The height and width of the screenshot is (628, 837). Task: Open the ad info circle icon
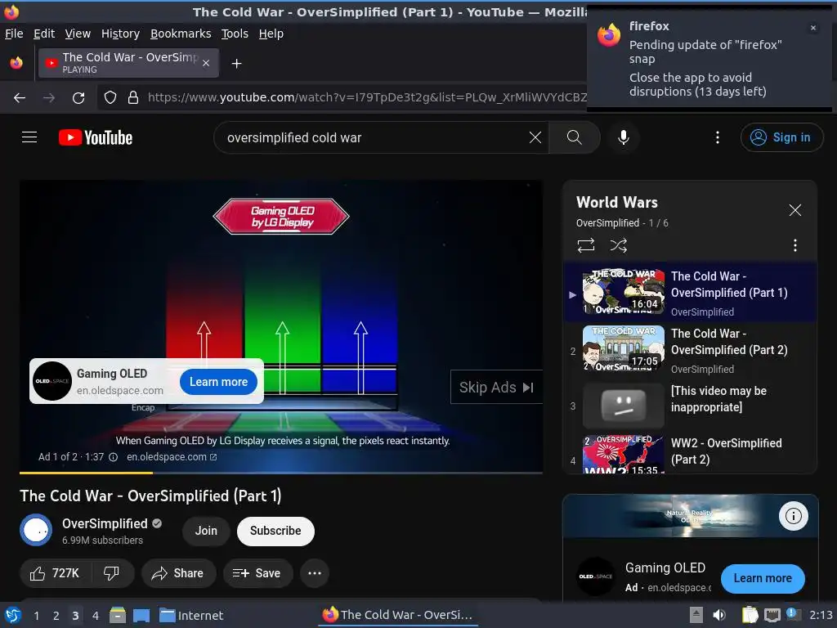click(113, 457)
